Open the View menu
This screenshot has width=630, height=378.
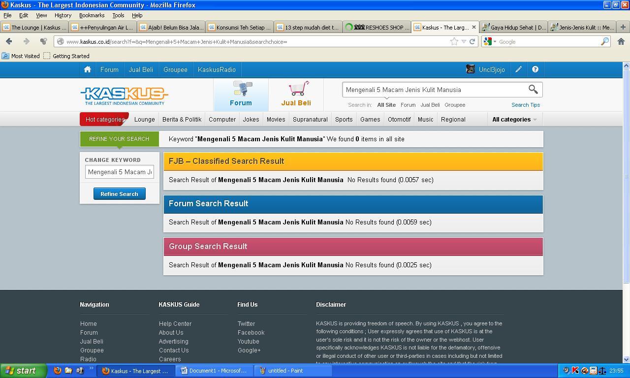tap(41, 15)
